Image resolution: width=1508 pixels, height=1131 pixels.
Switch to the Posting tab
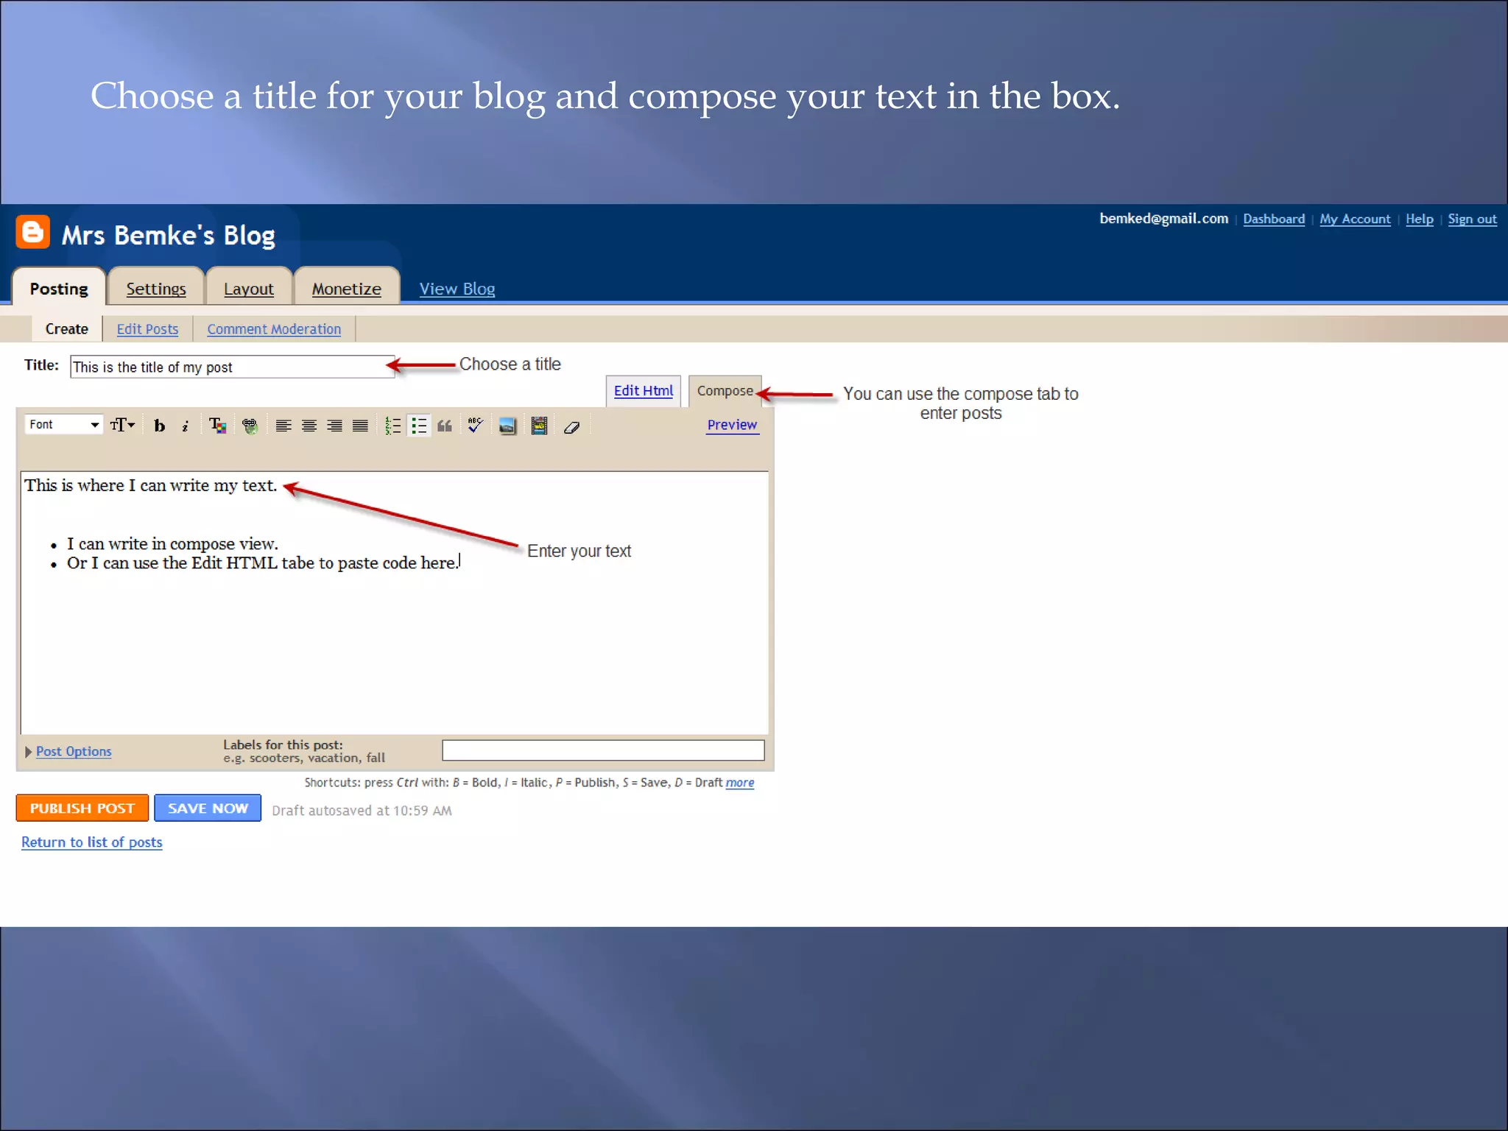point(59,289)
